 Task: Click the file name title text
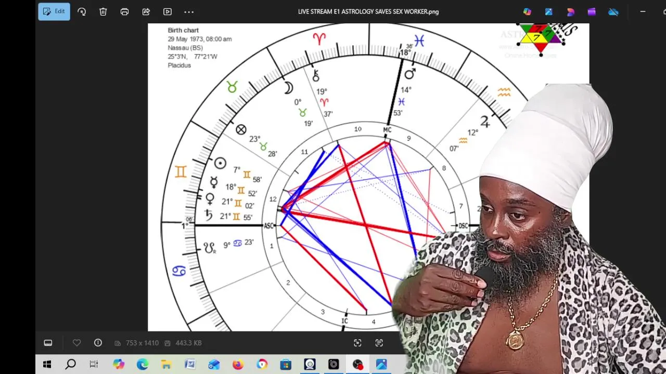368,11
